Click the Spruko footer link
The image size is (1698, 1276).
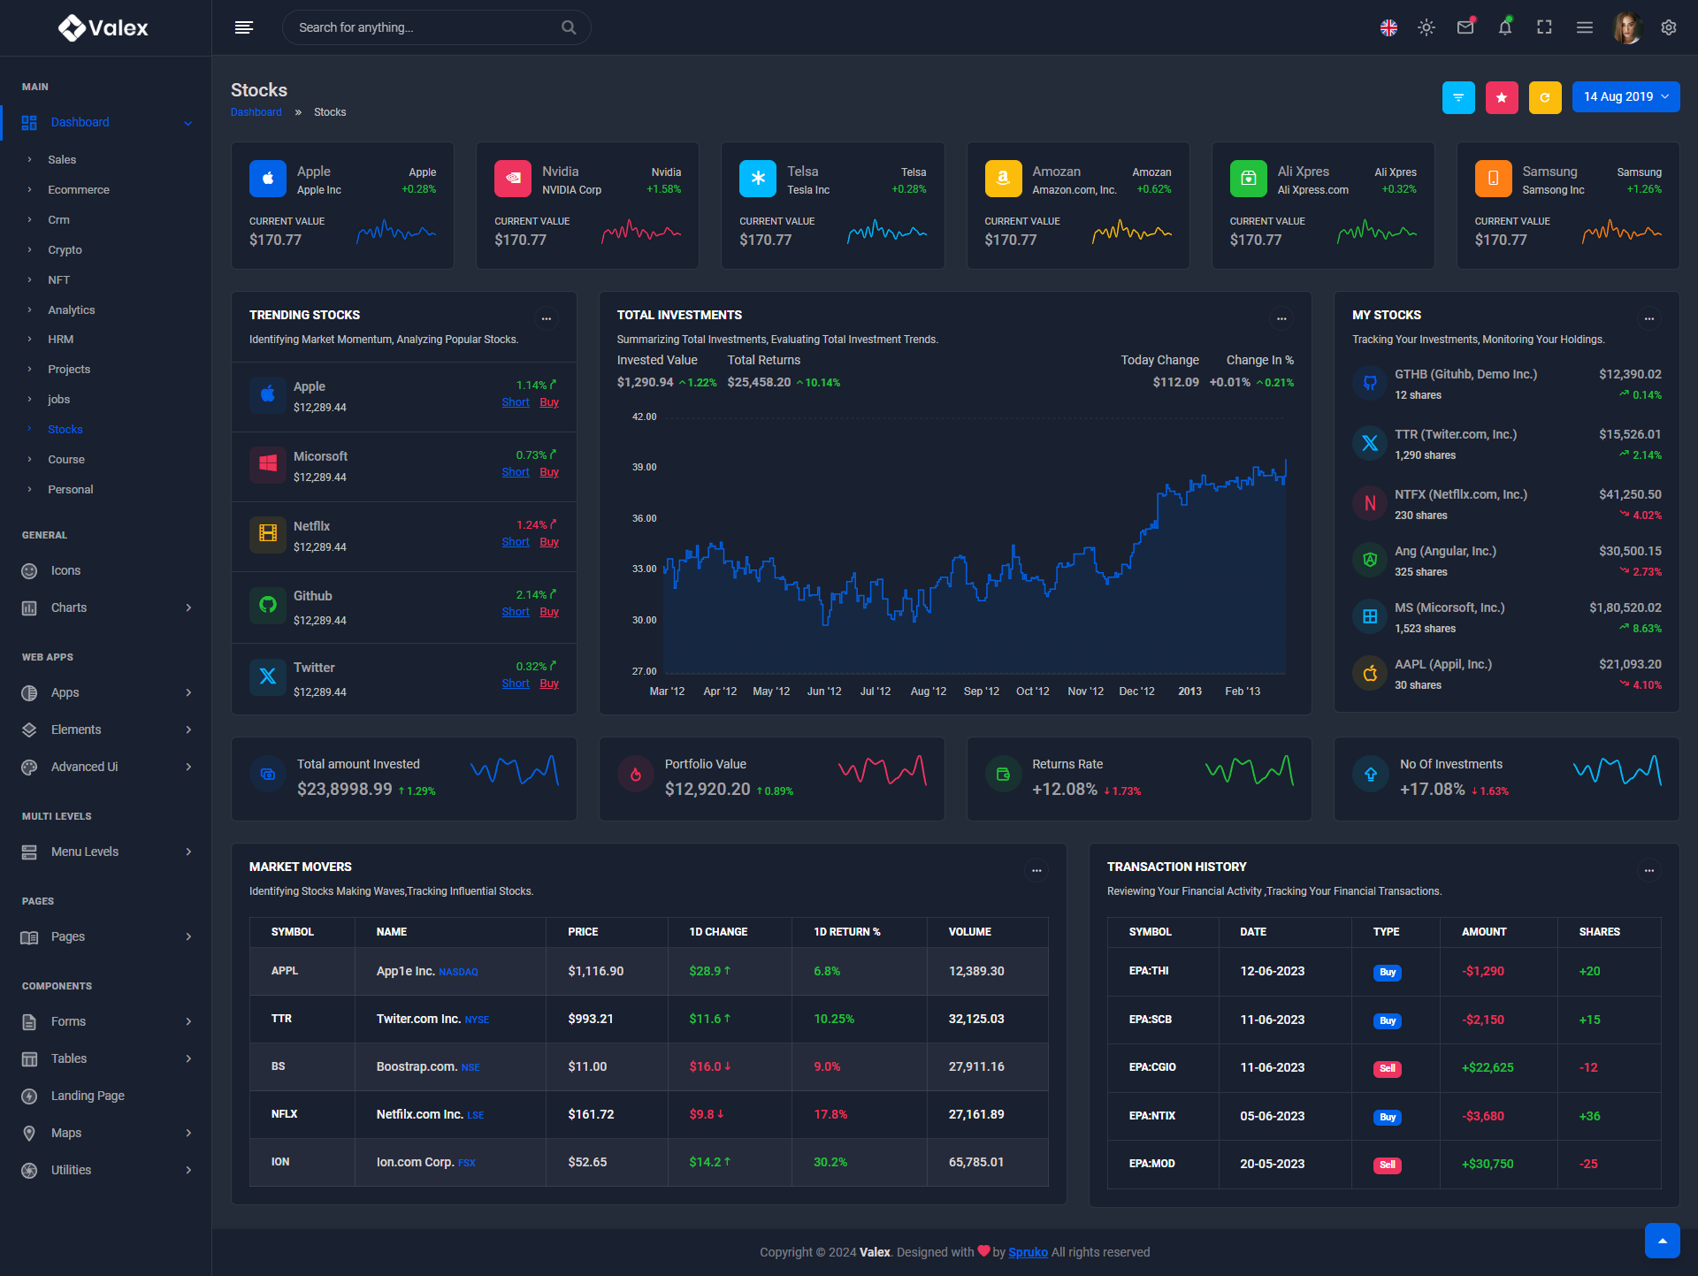[x=1028, y=1252]
